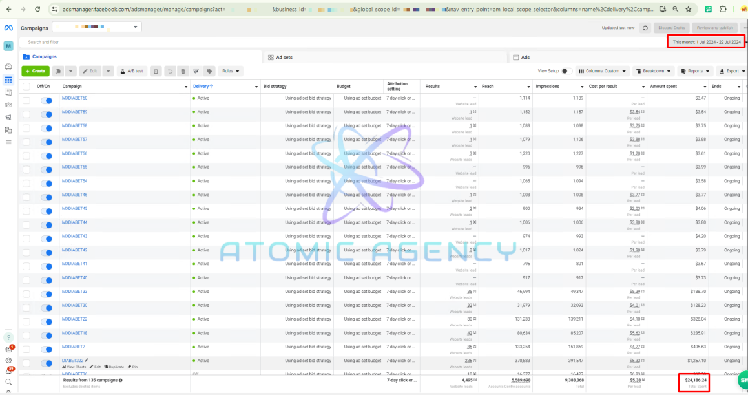Click the Review and publish button
This screenshot has width=748, height=395.
(714, 28)
